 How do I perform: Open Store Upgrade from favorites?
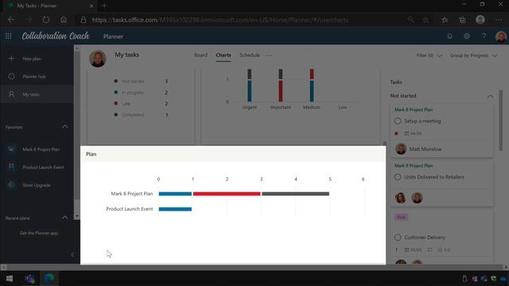pos(37,185)
